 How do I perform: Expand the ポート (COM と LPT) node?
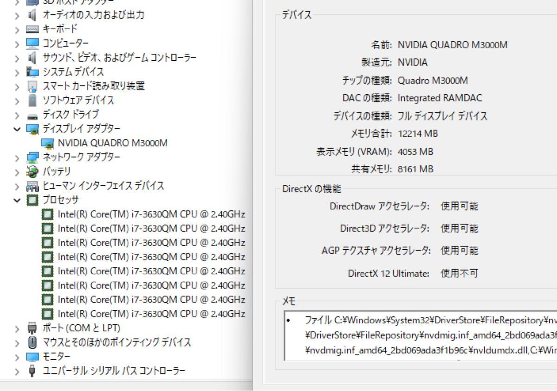coord(17,329)
